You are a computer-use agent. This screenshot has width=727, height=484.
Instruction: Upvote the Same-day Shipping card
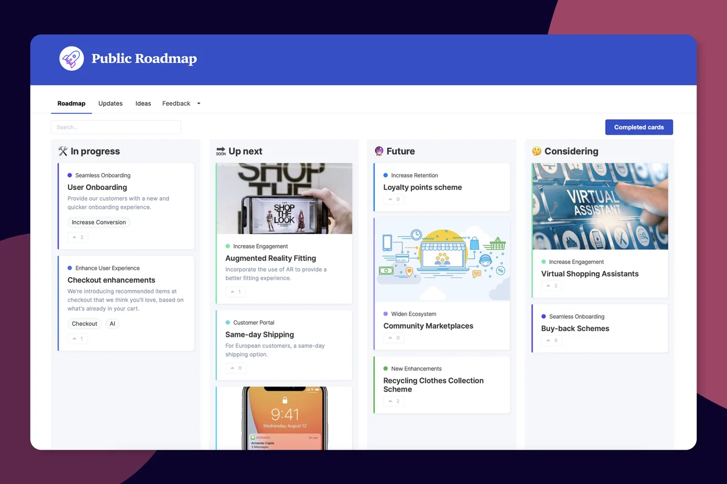tap(236, 368)
